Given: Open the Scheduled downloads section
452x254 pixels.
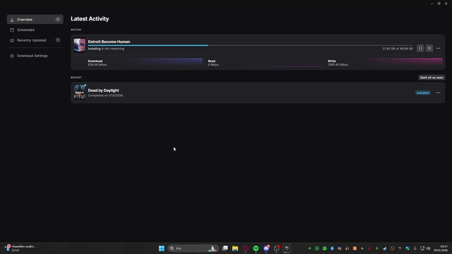Looking at the screenshot, I should click(x=35, y=30).
